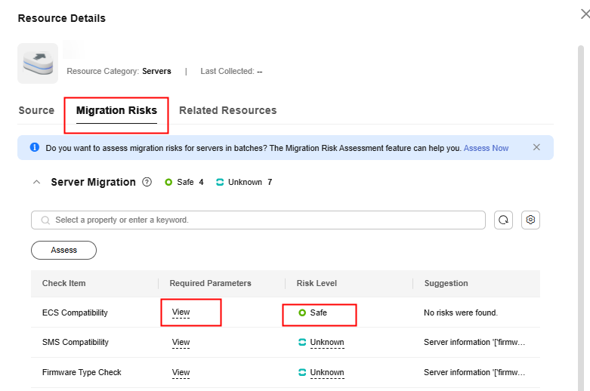Viewport: 590px width, 391px height.
Task: Open table settings gear icon
Action: click(x=530, y=220)
